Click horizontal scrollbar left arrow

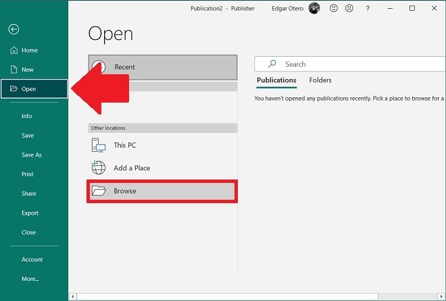point(73,296)
